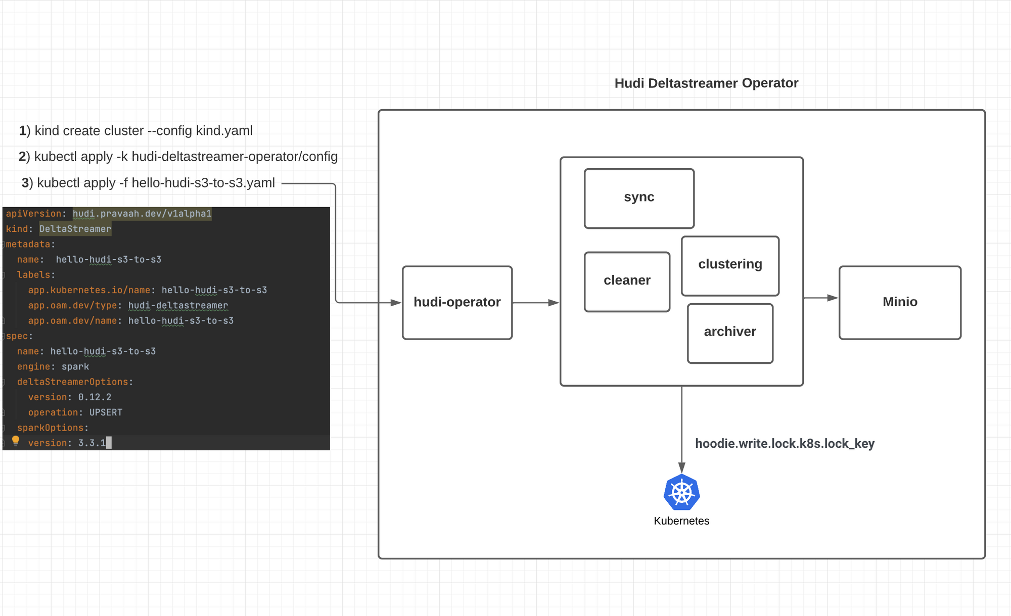The height and width of the screenshot is (616, 1011).
Task: Click the app.oam.dev/type line
Action: tap(128, 306)
